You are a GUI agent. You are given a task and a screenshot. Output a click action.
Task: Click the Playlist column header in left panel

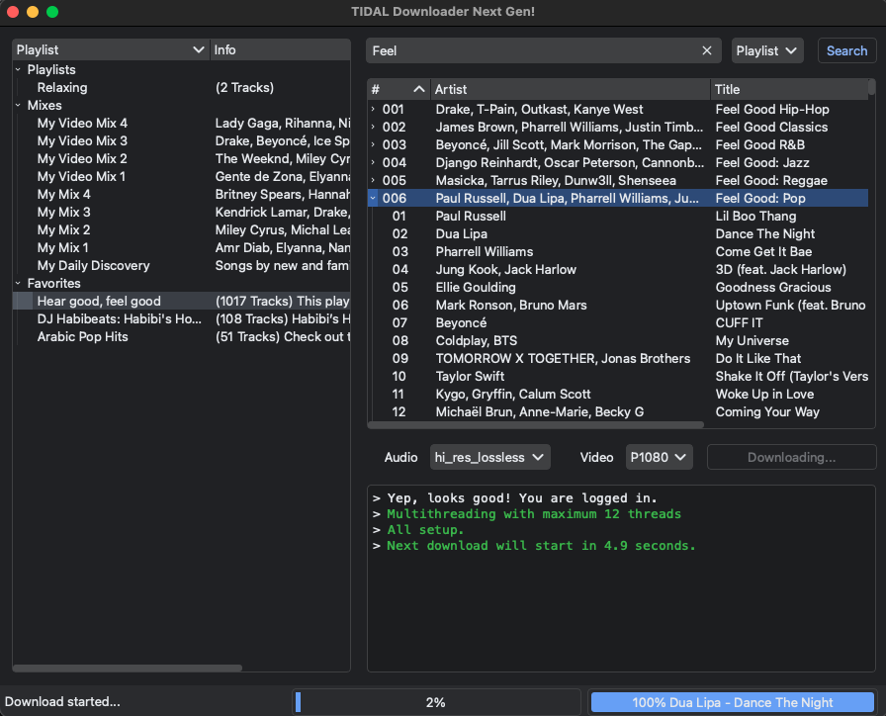coord(111,49)
